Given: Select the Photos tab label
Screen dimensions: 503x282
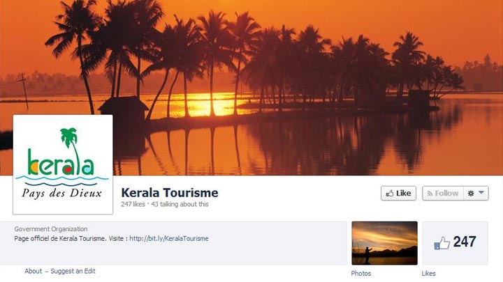Looking at the screenshot, I should pos(361,274).
